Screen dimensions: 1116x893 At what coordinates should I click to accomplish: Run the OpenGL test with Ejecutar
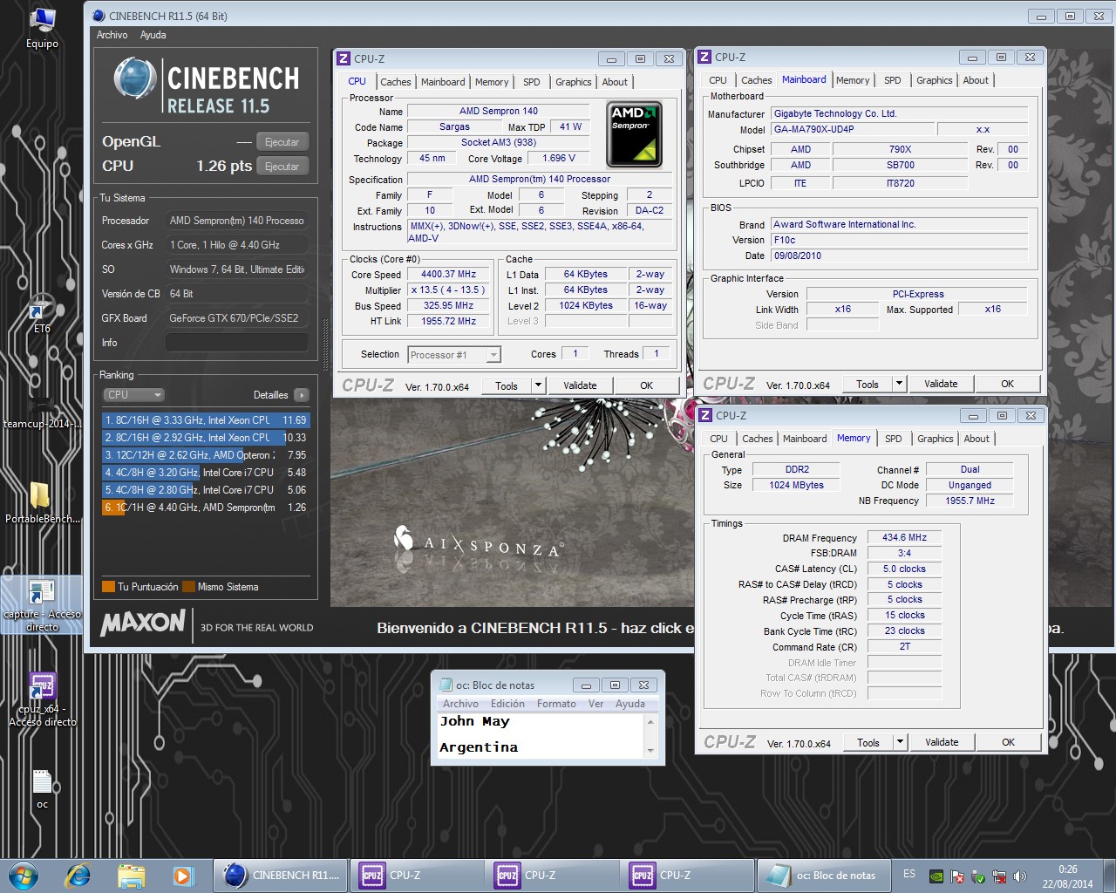point(282,142)
